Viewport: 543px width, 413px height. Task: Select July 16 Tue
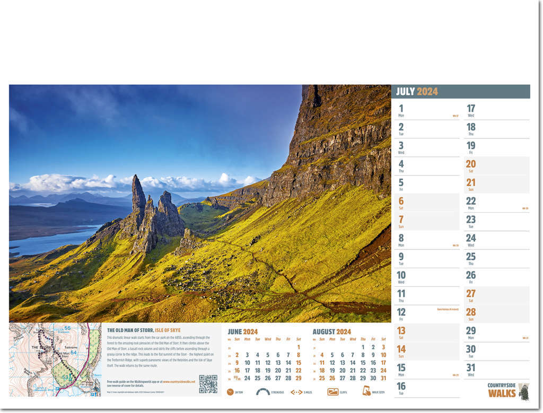(427, 389)
